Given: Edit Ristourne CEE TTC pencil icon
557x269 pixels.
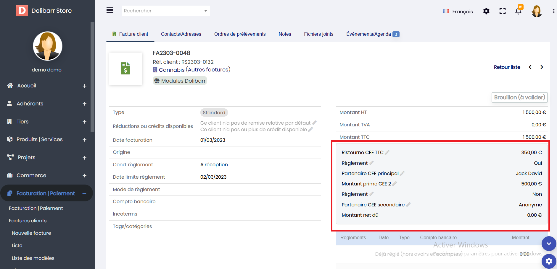Looking at the screenshot, I should point(387,152).
